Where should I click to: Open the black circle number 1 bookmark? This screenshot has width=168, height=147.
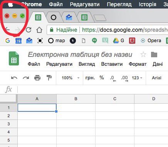point(73,41)
